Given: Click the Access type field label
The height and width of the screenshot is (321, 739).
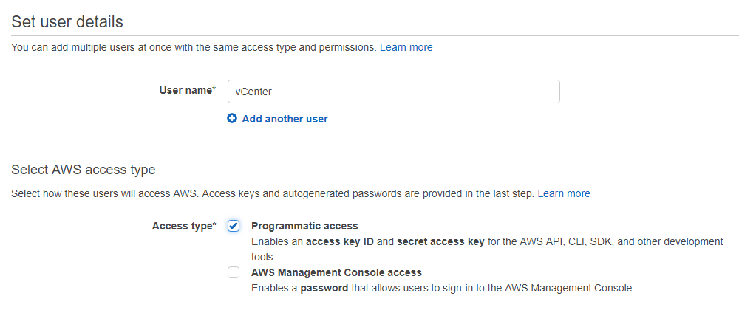Looking at the screenshot, I should tap(184, 226).
